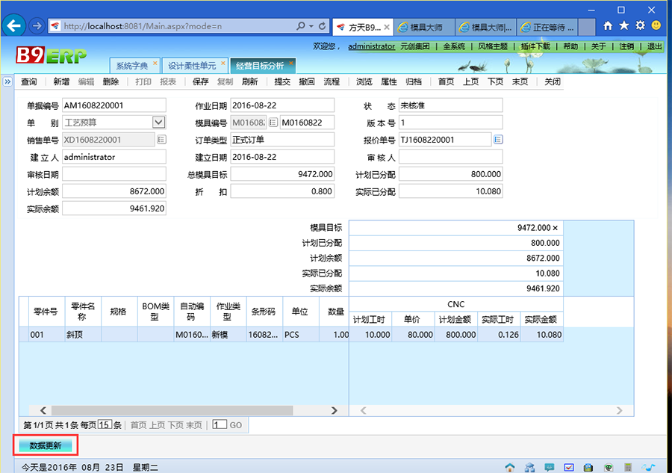Image resolution: width=672 pixels, height=473 pixels.
Task: Click the message inbox tray status icon
Action: (588, 467)
